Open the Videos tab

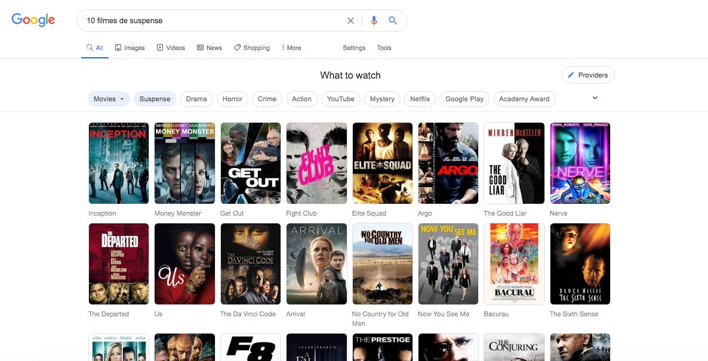pos(171,48)
